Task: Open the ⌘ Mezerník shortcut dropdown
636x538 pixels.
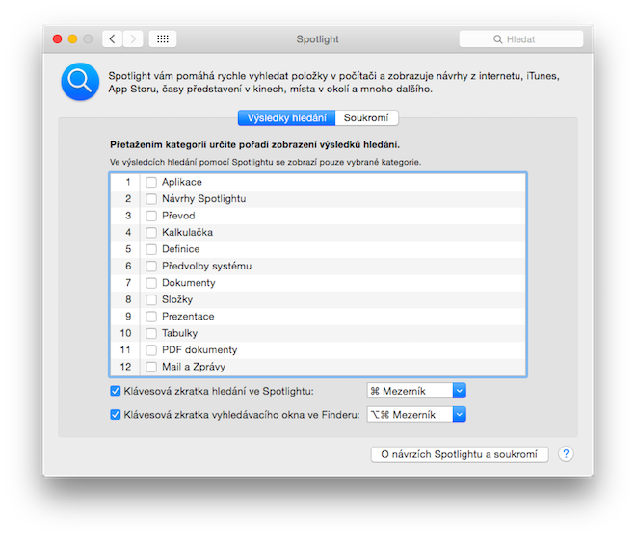Action: pyautogui.click(x=416, y=391)
